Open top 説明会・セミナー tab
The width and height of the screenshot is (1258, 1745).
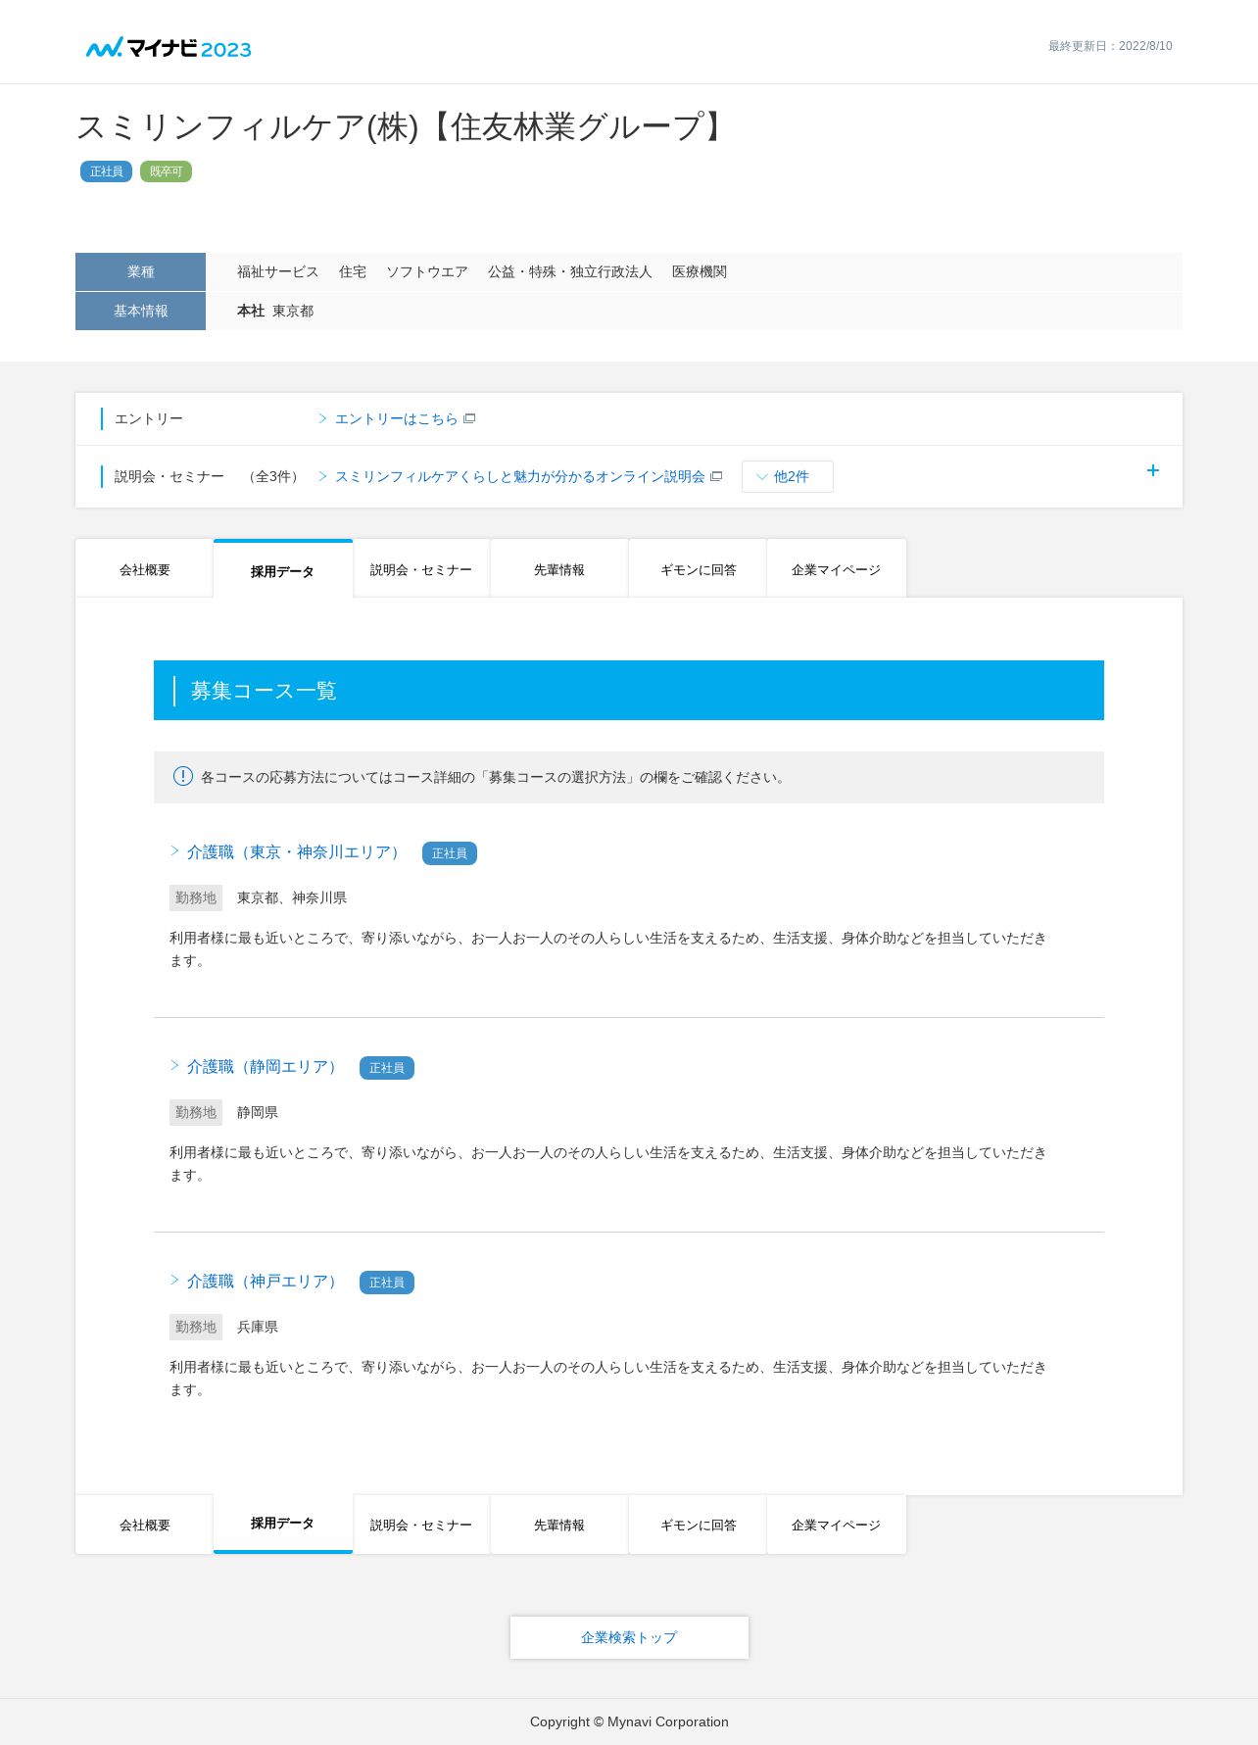pyautogui.click(x=421, y=568)
